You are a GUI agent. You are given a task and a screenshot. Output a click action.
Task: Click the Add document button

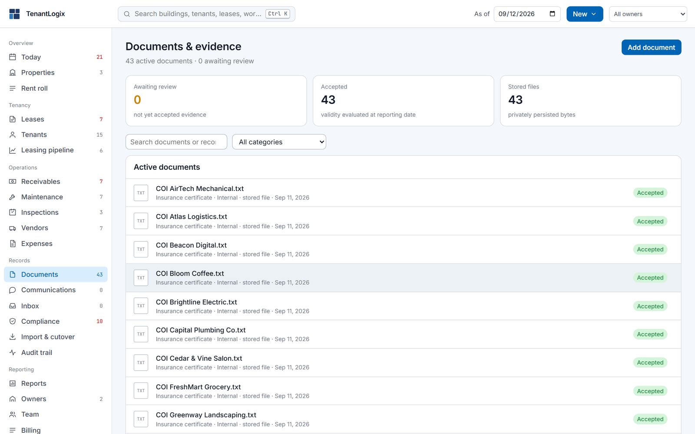[x=651, y=47]
